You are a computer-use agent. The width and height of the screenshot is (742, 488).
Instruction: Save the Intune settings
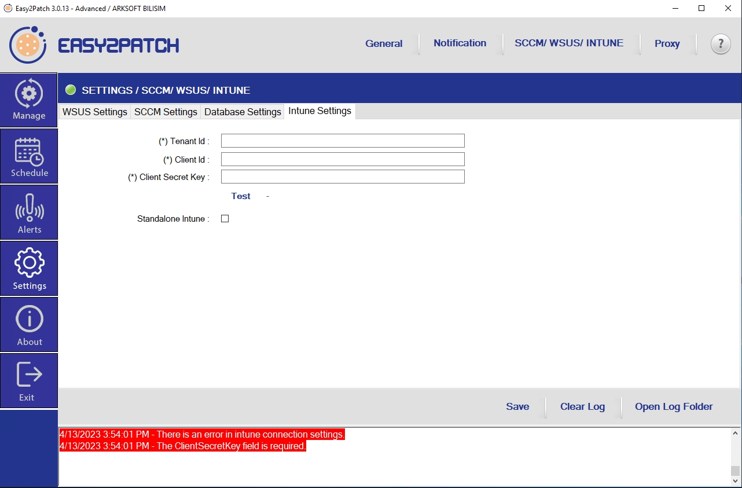click(x=517, y=406)
